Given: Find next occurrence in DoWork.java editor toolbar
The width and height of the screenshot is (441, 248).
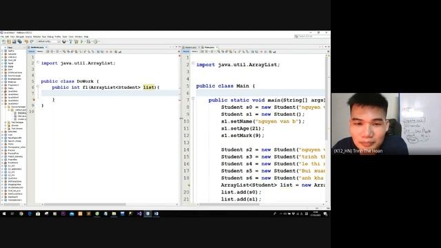Looking at the screenshot, I should pyautogui.click(x=72, y=52).
